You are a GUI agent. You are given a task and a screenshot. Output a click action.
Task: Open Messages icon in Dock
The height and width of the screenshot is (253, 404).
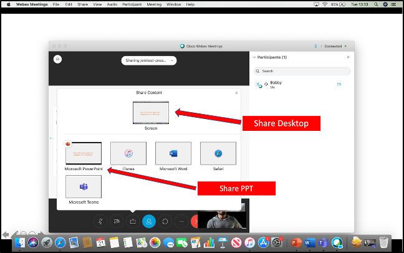coord(168,242)
